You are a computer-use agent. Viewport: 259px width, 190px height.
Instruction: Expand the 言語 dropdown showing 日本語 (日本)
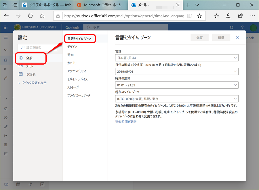click(x=177, y=58)
